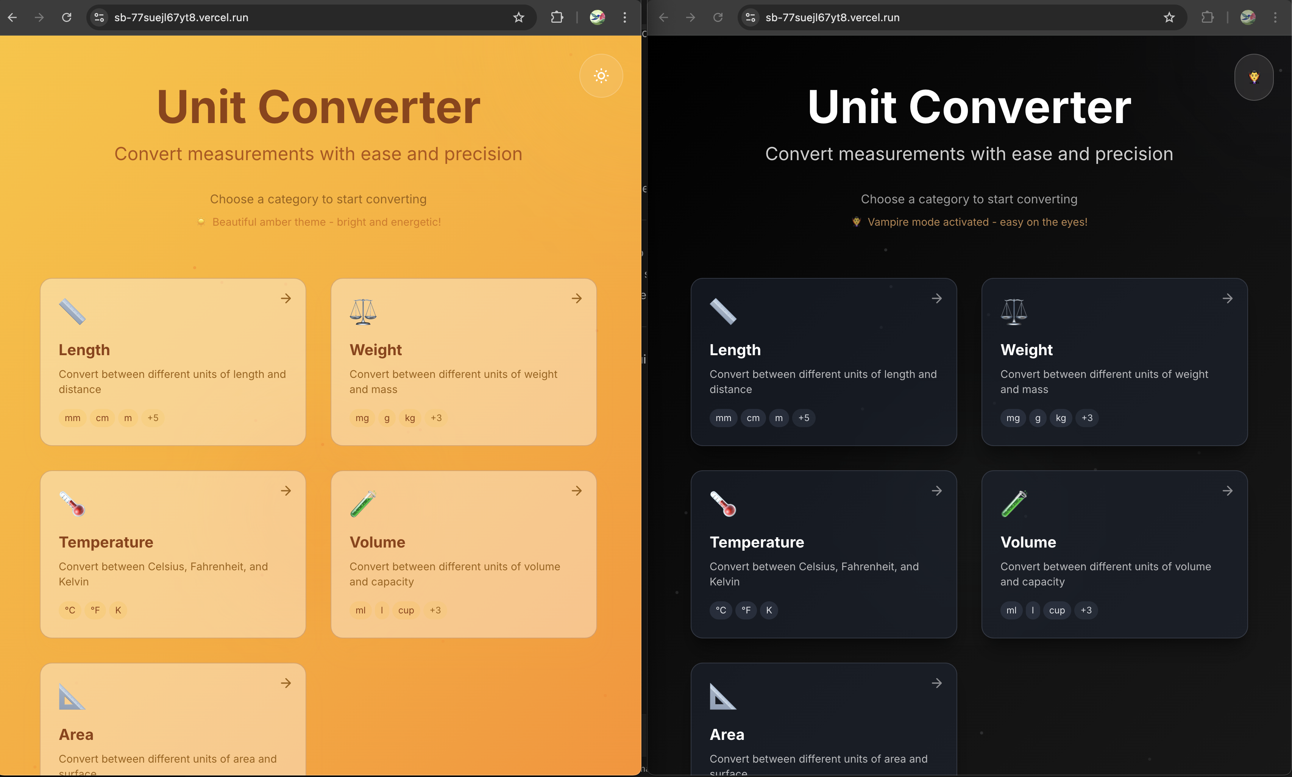Viewport: 1292px width, 777px height.
Task: Click kg chip on amber Weight card
Action: [x=410, y=418]
